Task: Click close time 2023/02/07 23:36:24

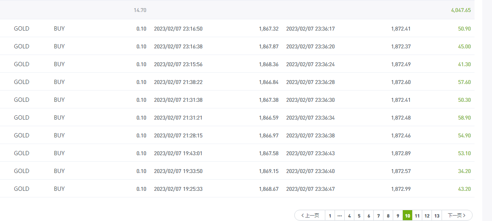Action: click(x=311, y=64)
